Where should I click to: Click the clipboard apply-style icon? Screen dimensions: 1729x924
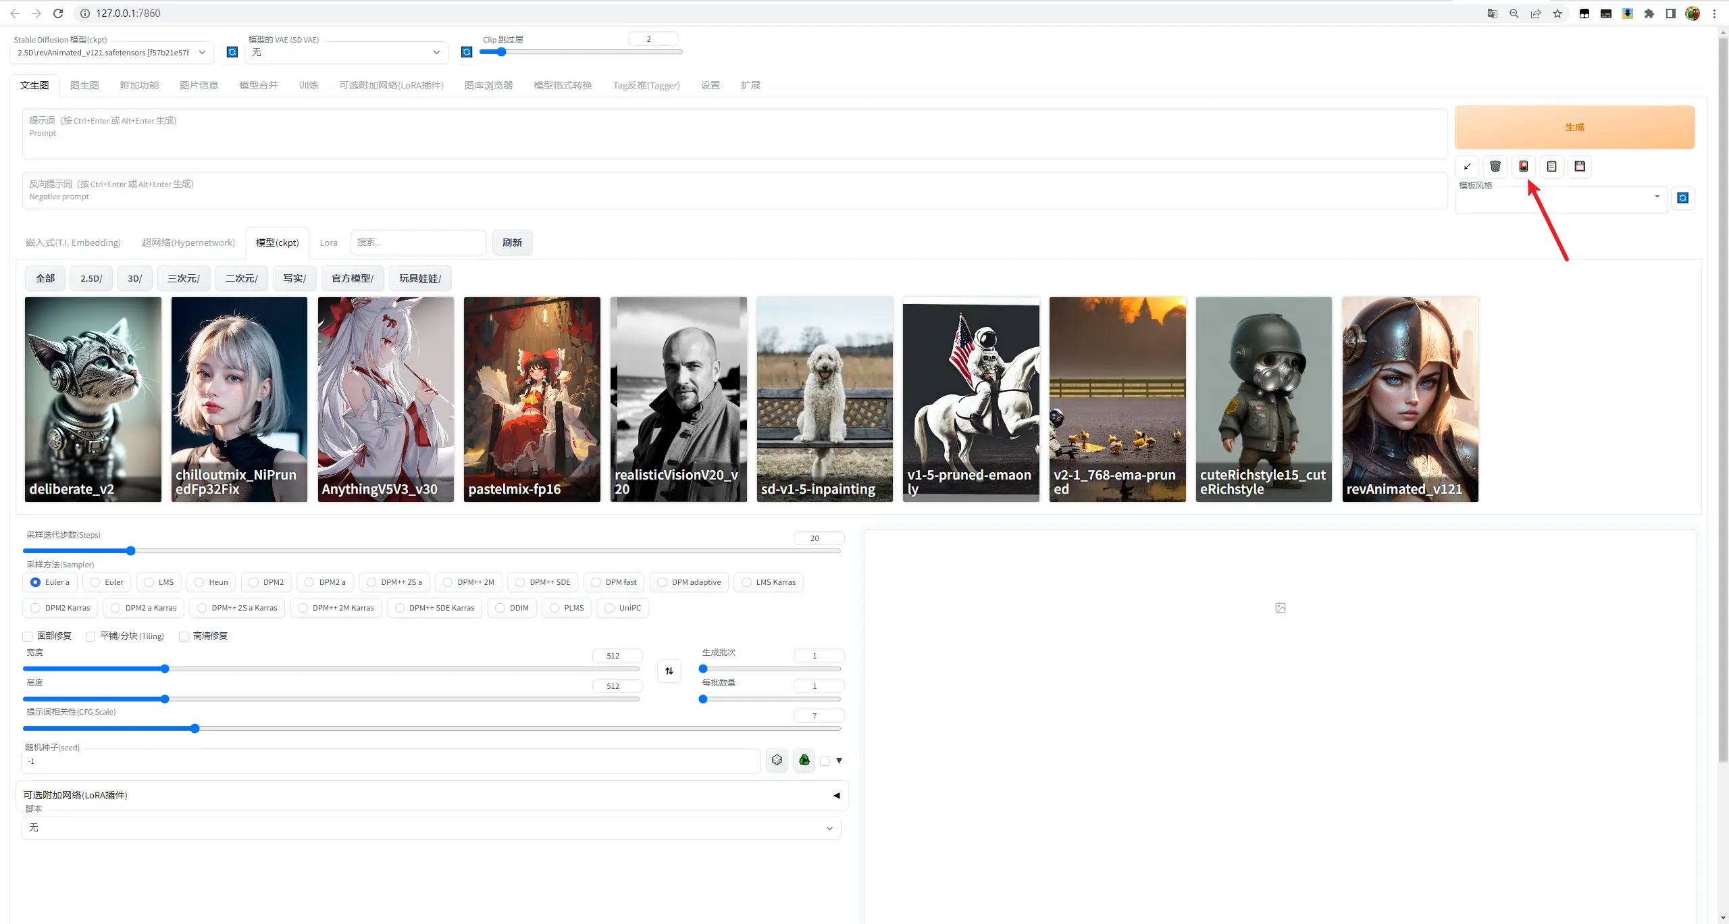click(x=1551, y=166)
